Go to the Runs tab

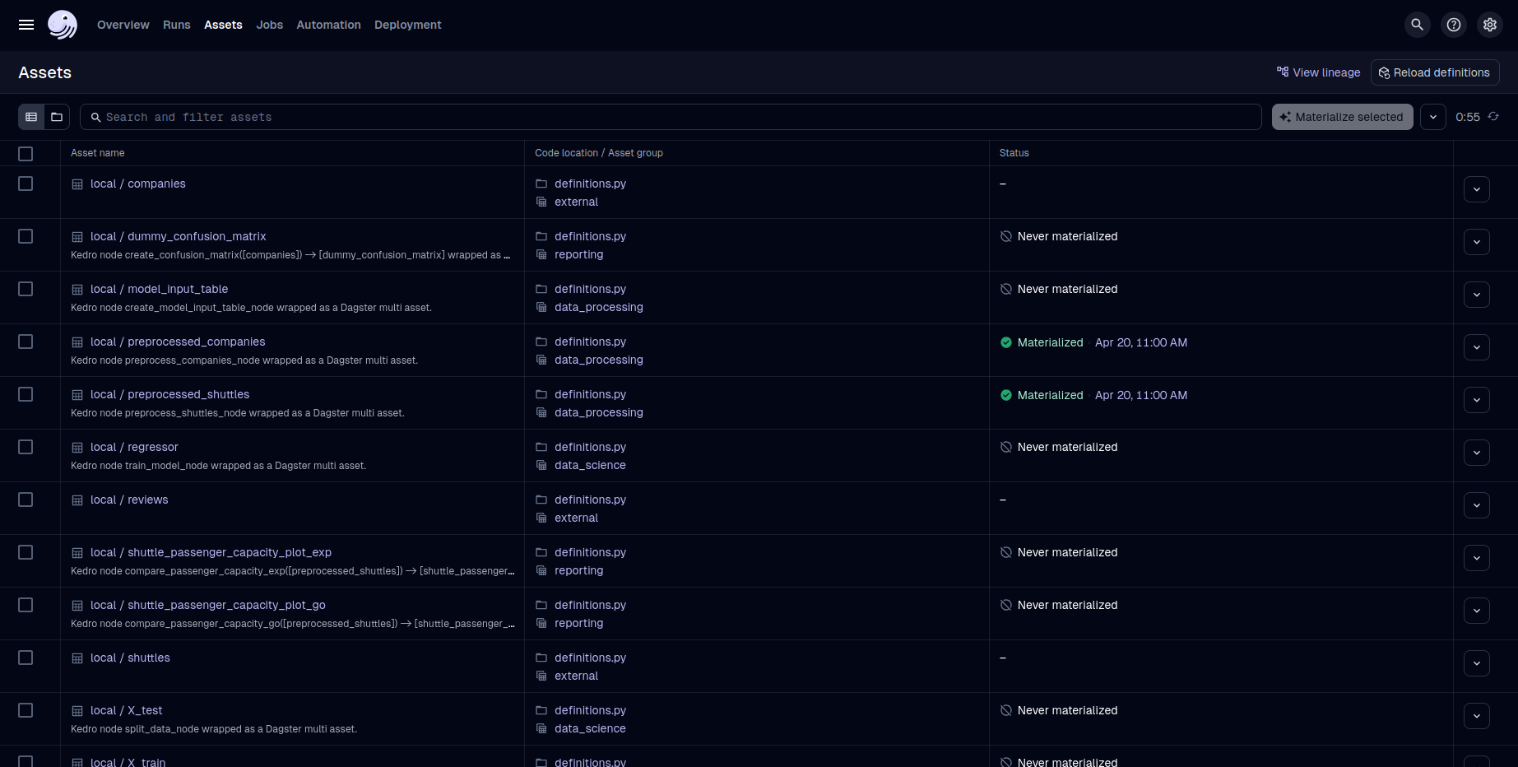(x=177, y=25)
